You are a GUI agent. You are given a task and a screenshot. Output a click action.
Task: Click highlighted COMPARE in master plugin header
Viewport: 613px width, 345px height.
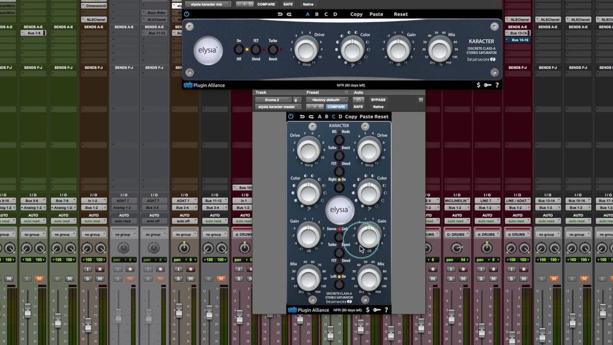pos(336,107)
